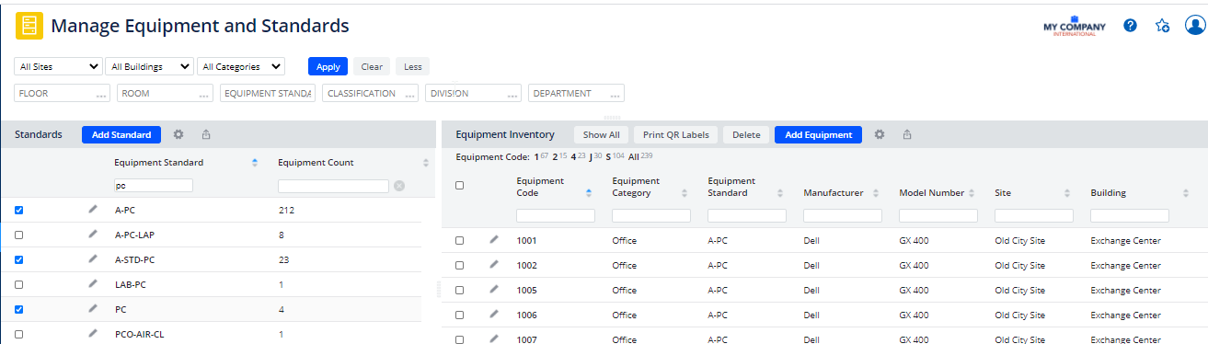Show All equipment codes index
This screenshot has height=344, width=1208.
(x=634, y=157)
